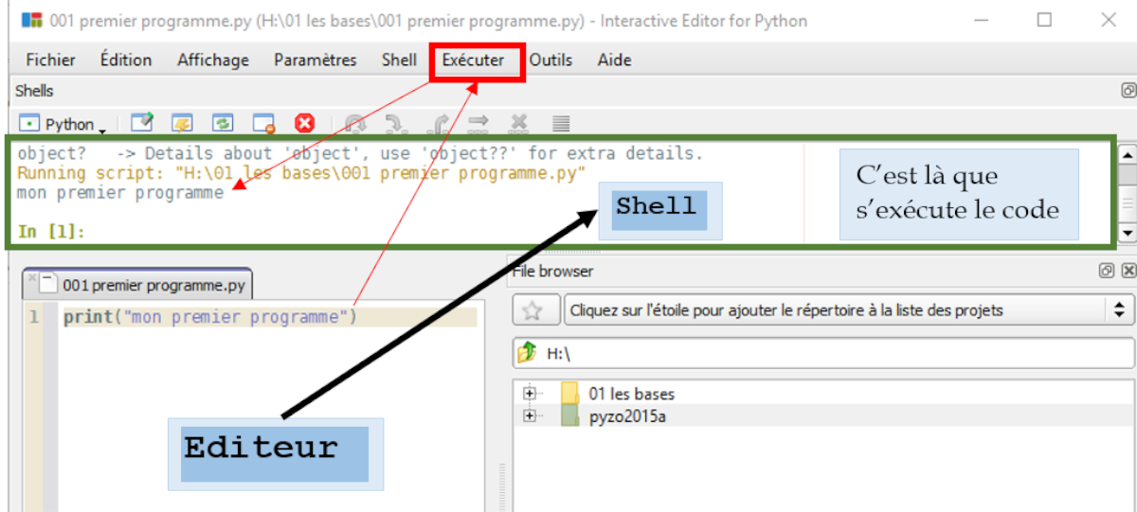Restart the shell with green refresh icon

(223, 123)
